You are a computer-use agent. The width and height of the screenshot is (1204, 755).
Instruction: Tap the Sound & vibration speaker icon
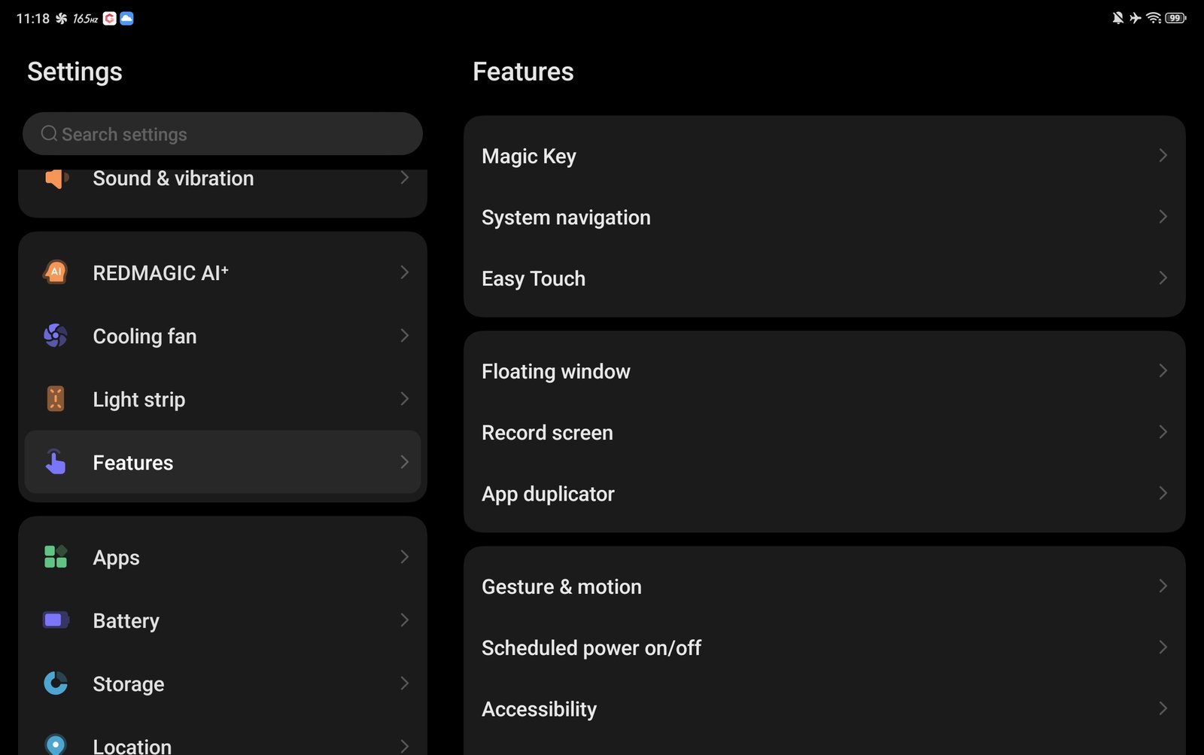click(x=56, y=178)
